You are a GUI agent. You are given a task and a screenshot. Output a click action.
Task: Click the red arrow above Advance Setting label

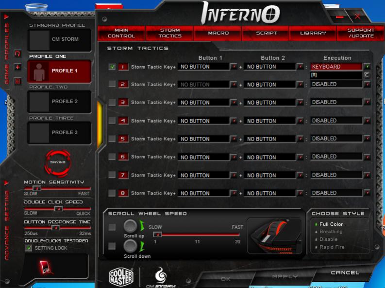[6, 183]
